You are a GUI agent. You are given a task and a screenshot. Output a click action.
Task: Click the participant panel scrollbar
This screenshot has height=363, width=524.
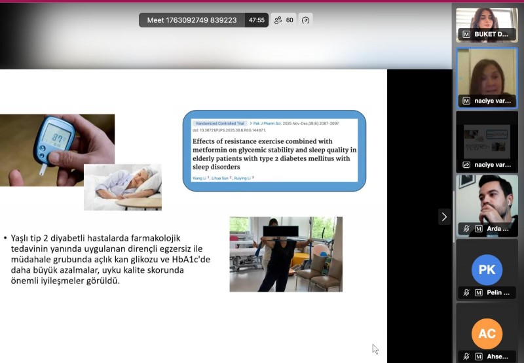[453, 203]
